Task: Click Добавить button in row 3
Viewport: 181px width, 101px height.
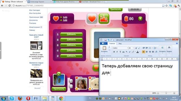Action: click(71, 45)
